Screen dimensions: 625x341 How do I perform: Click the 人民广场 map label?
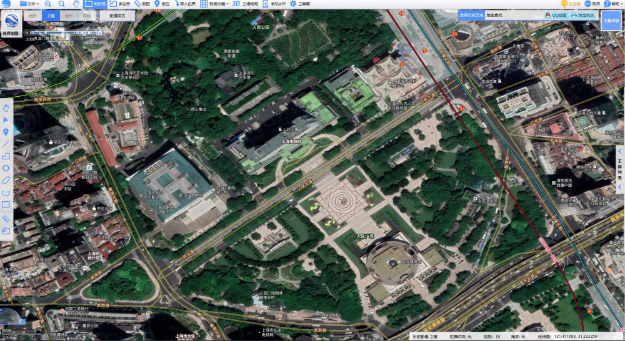pos(365,236)
